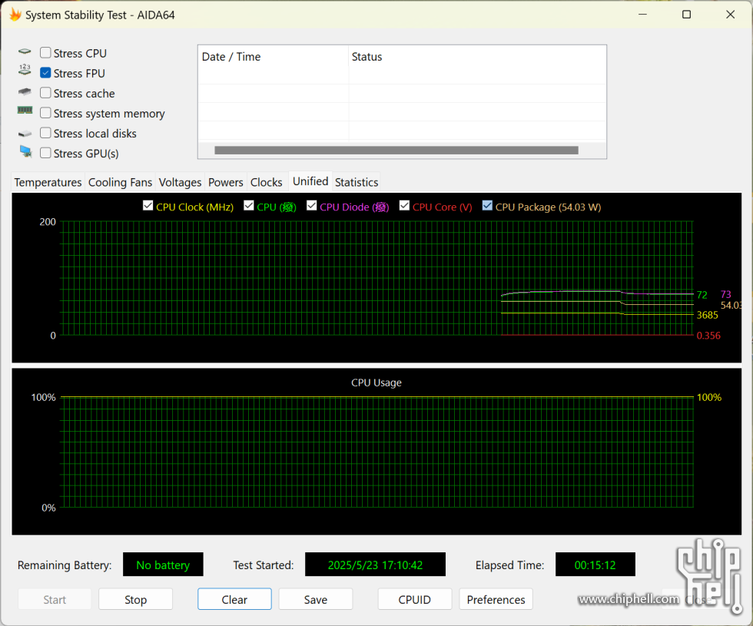
Task: Click the disk drive icon beside Stress local disks
Action: (x=25, y=134)
